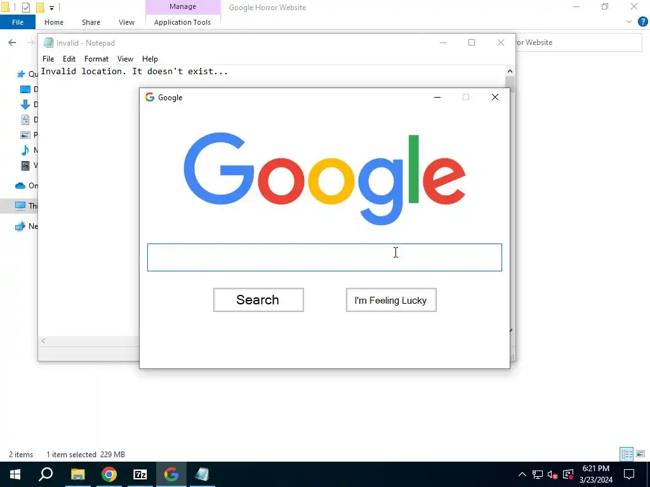Open the Action Center notifications icon
This screenshot has width=650, height=487.
629,474
